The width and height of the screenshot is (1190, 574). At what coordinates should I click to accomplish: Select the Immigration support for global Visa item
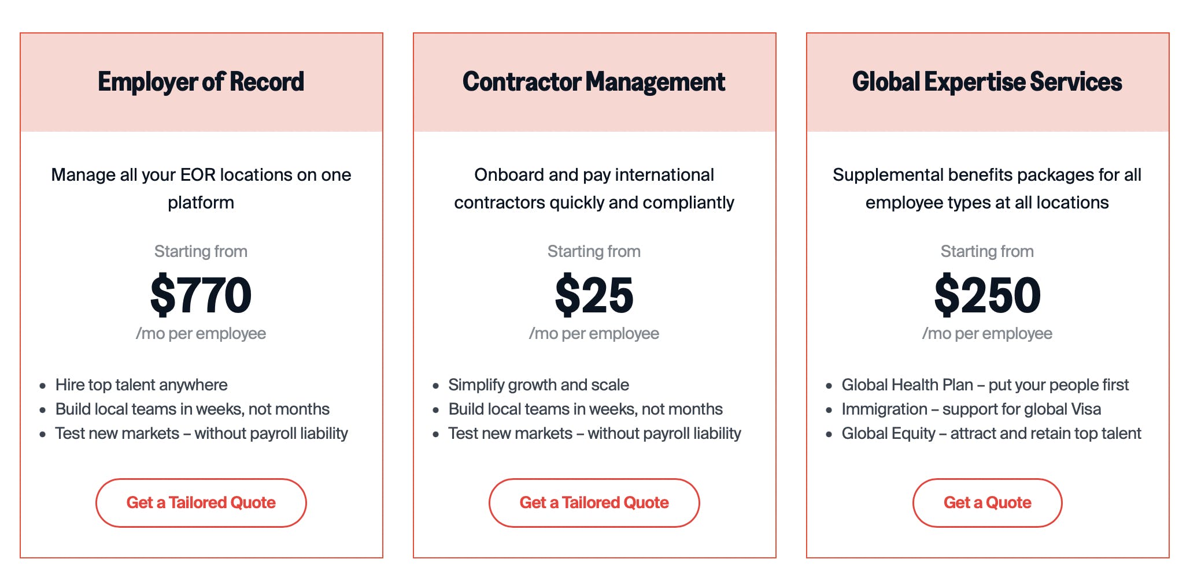click(971, 409)
